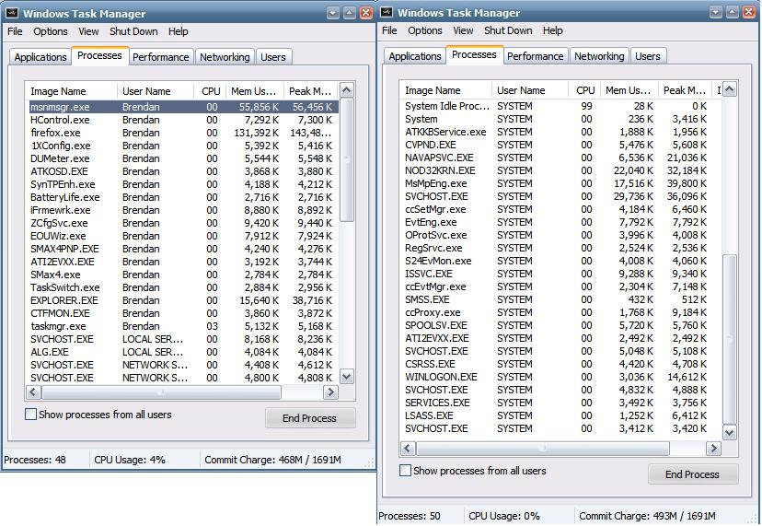Click scroll left arrow in right process list
This screenshot has height=526, width=762.
(408, 448)
